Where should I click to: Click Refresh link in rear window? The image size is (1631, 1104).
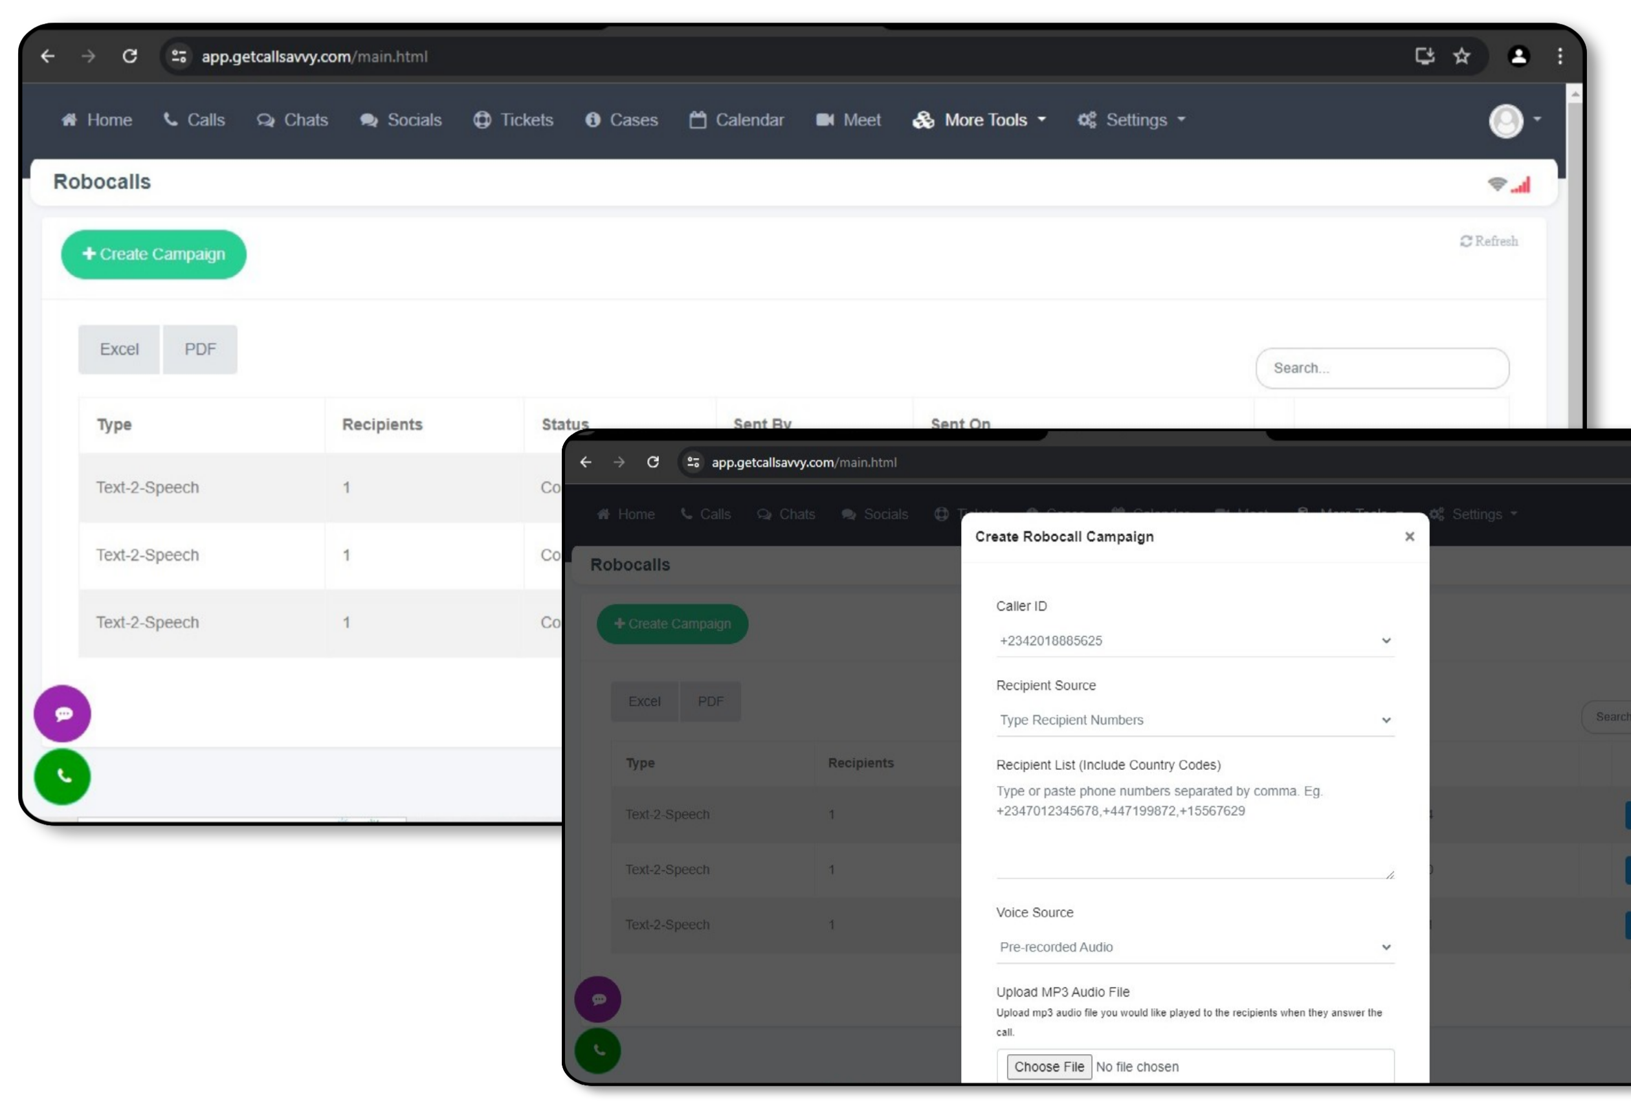click(1489, 241)
